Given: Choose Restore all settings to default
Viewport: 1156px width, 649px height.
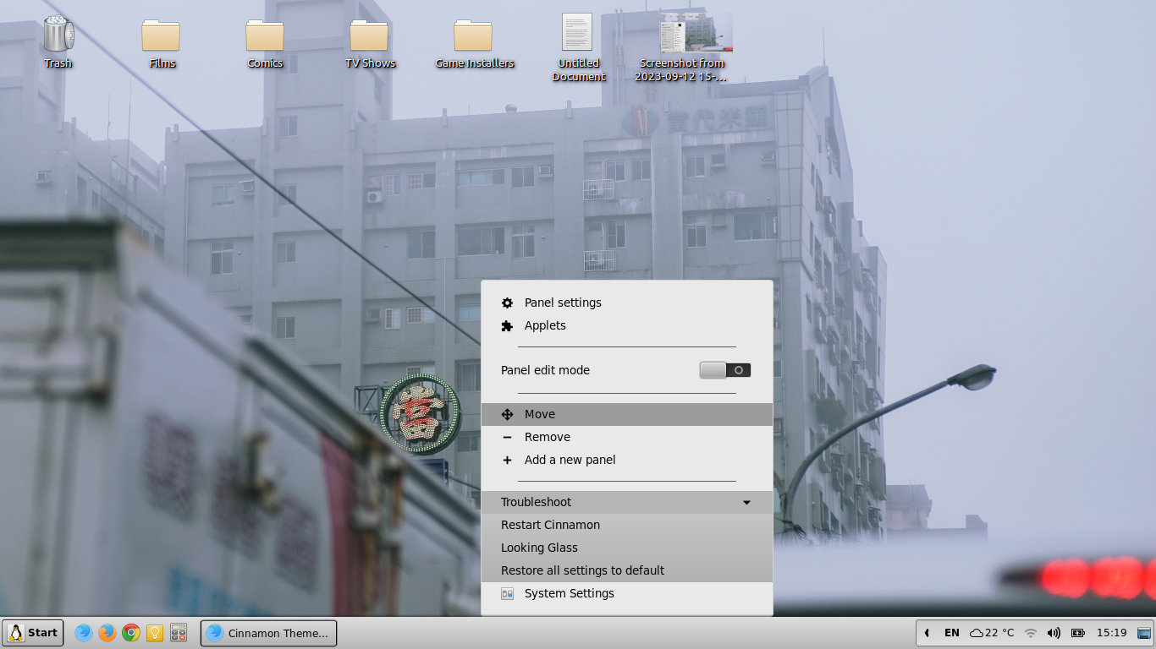Looking at the screenshot, I should click(627, 570).
